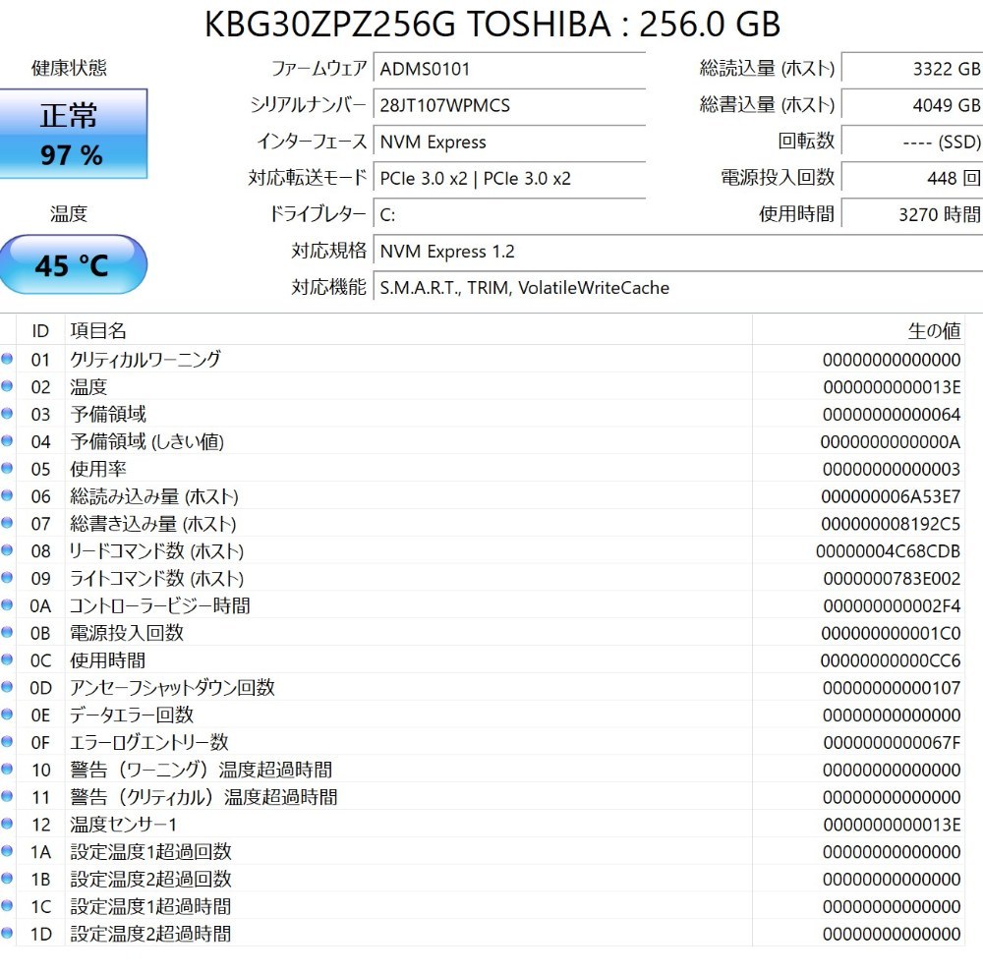Viewport: 983px width, 973px height.
Task: Select the クリティカルワーニング attribute name
Action: tap(145, 360)
